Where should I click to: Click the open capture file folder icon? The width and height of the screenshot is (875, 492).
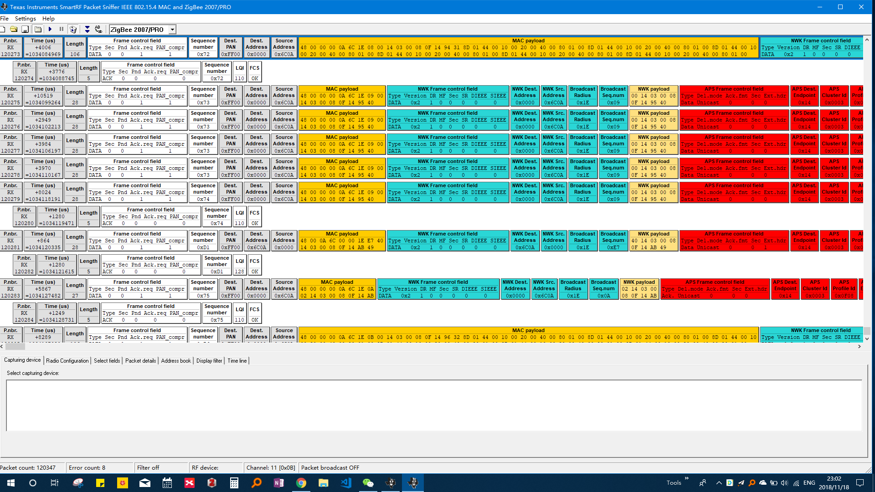pyautogui.click(x=14, y=29)
